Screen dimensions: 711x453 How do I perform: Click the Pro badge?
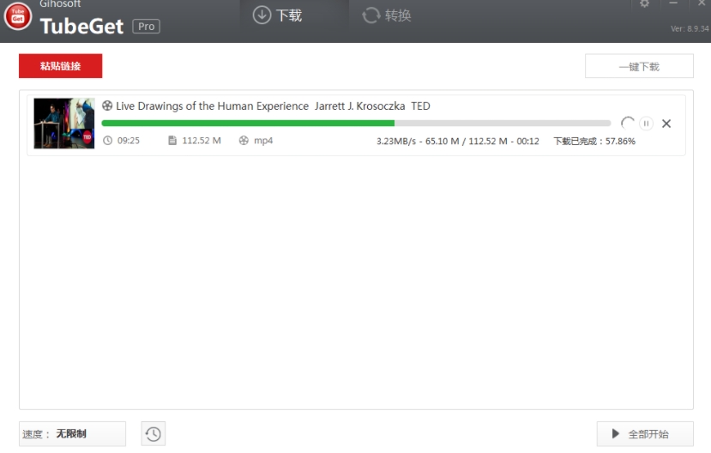(x=146, y=27)
